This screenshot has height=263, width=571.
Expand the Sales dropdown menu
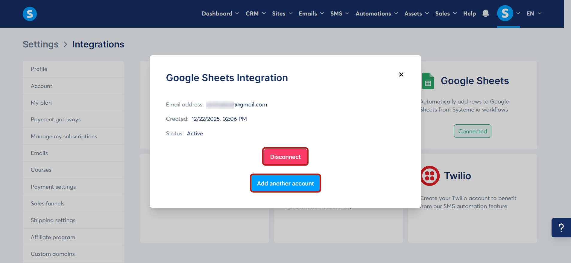coord(446,13)
